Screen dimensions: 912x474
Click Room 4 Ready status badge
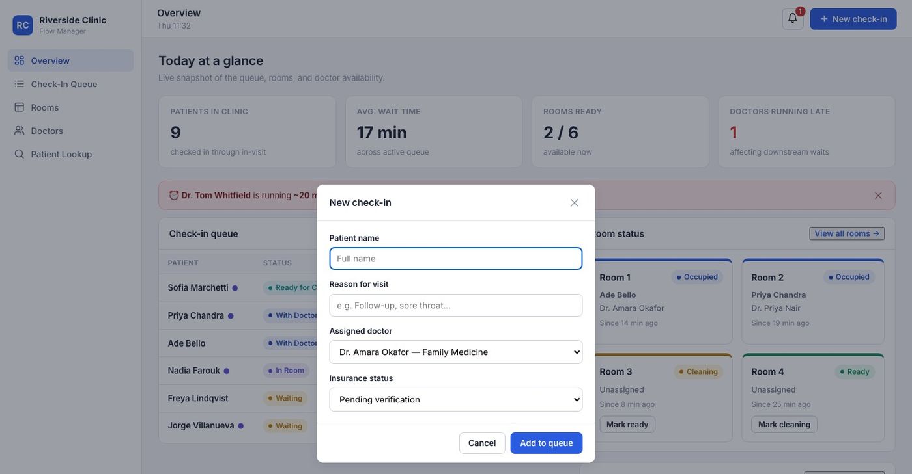coord(855,372)
